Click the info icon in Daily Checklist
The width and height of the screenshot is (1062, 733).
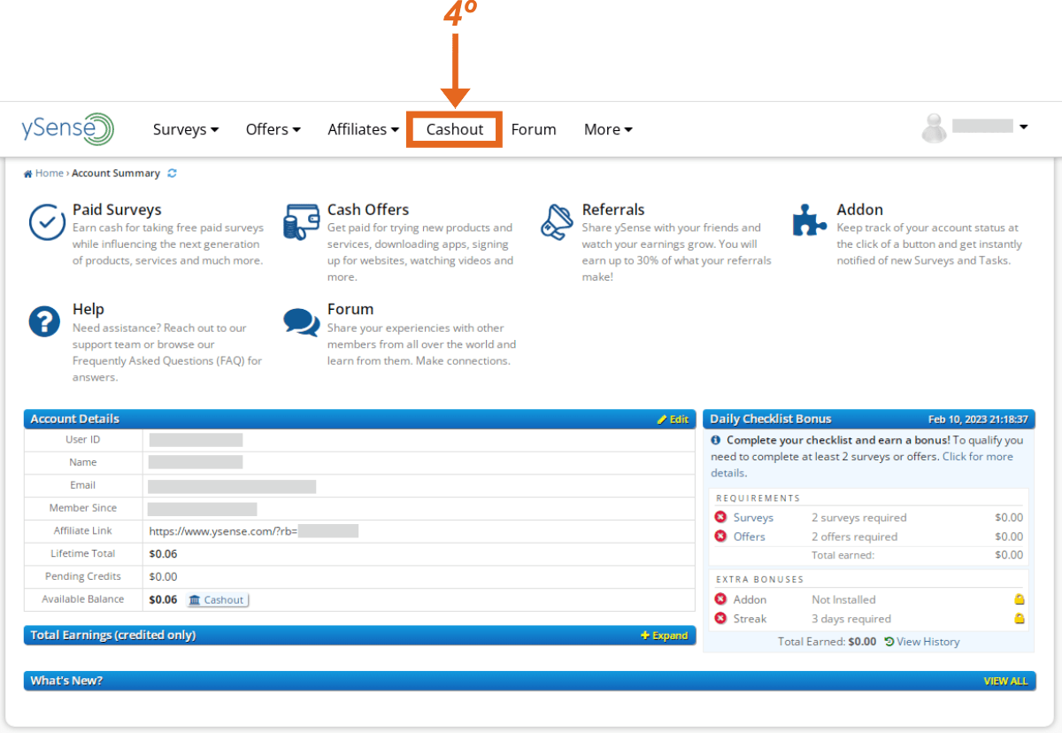coord(716,440)
